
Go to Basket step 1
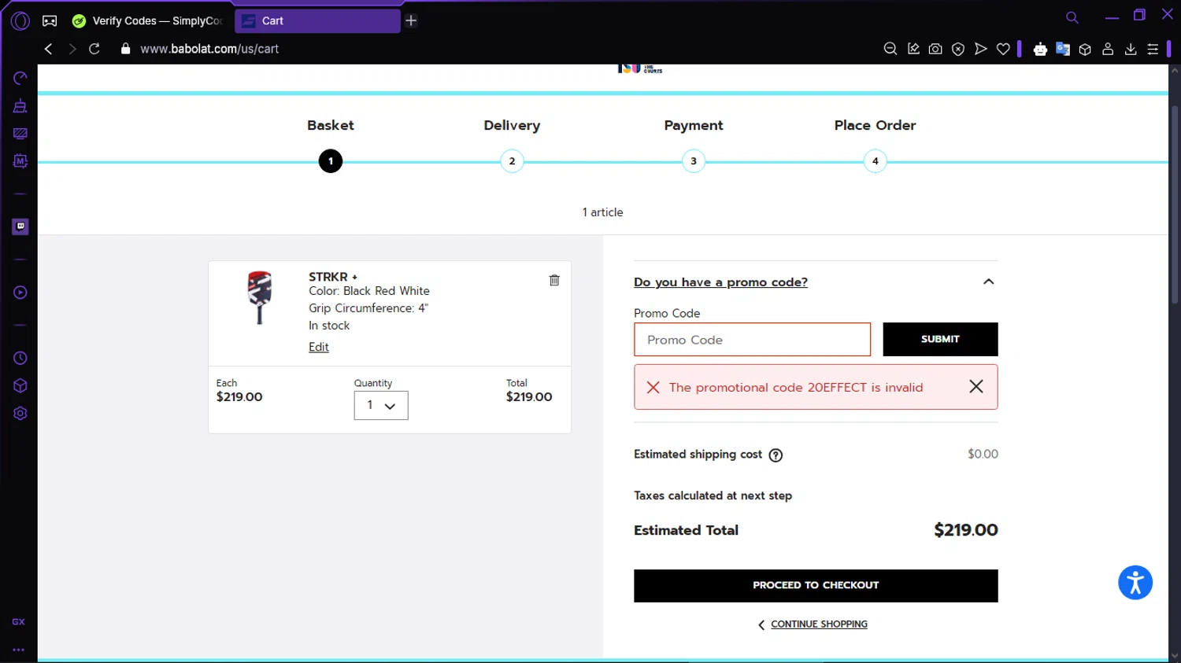click(331, 161)
